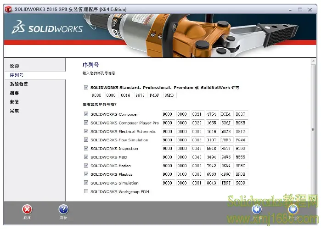This screenshot has width=321, height=229.
Task: Click the 序列号 page heading
Action: [x=91, y=65]
